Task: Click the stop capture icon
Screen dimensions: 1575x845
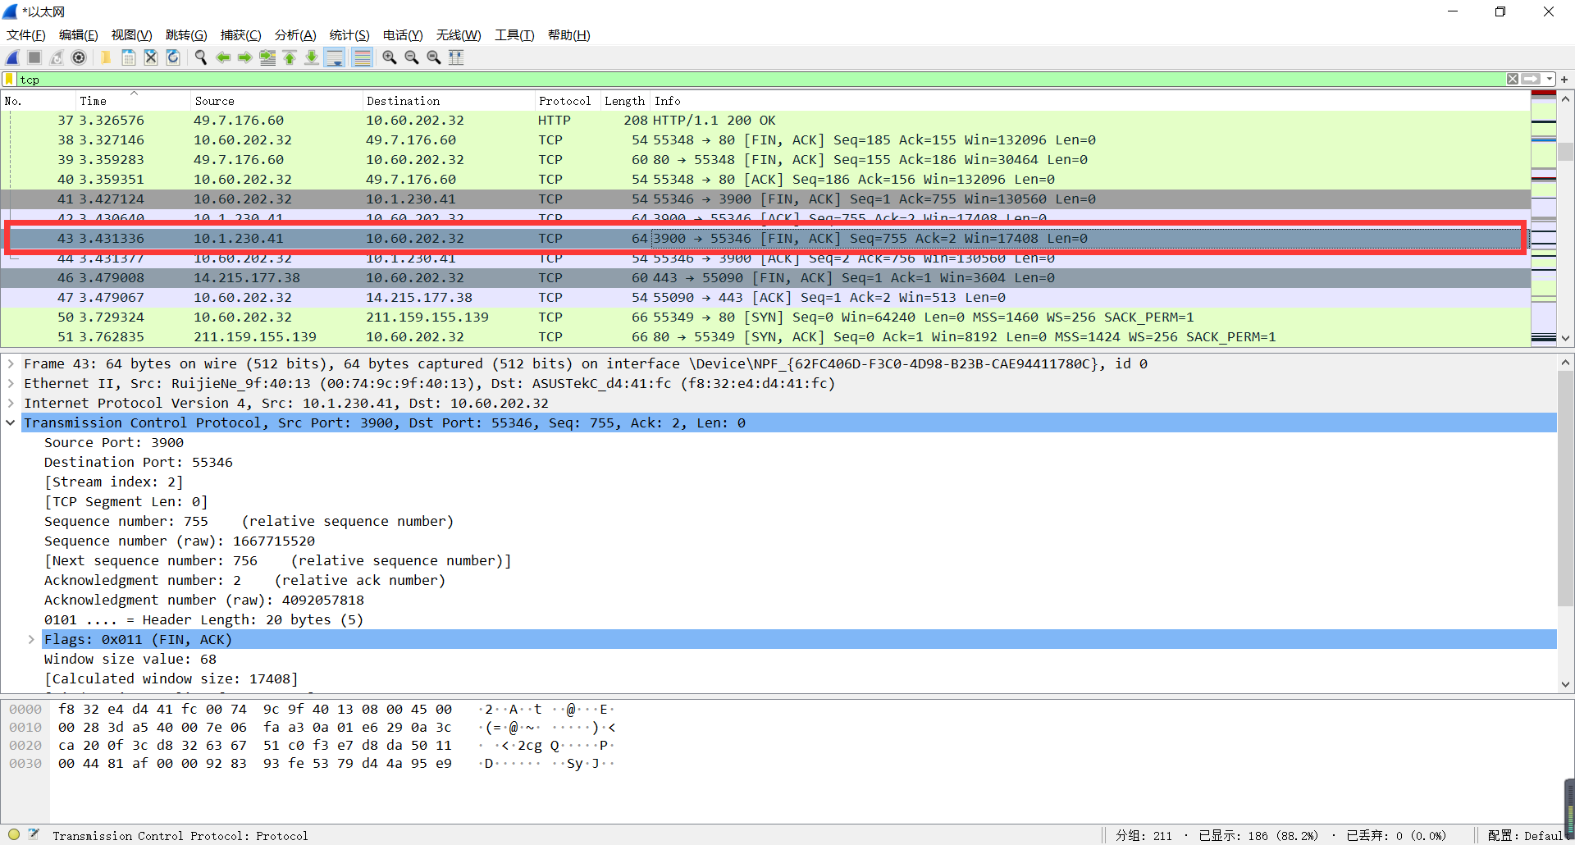Action: [x=34, y=57]
